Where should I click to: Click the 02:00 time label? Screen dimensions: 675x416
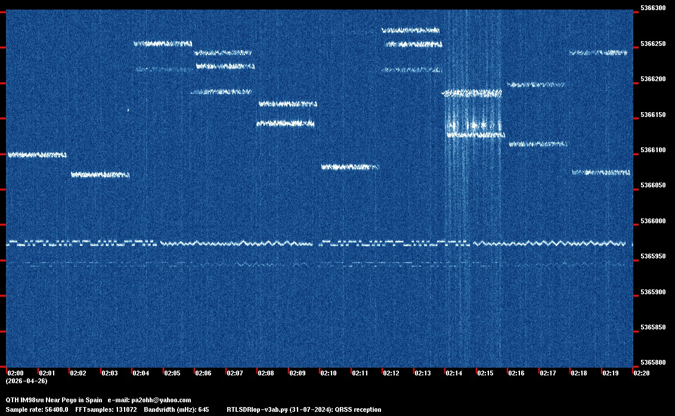(x=16, y=373)
